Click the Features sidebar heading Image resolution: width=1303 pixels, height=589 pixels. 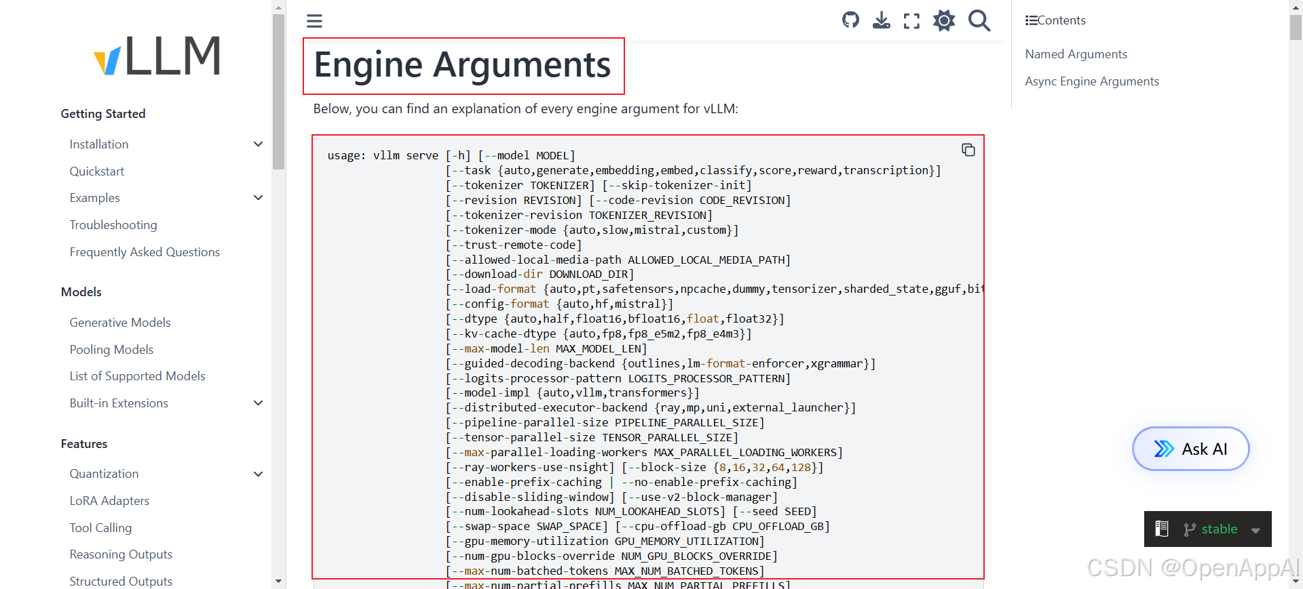[x=84, y=444]
